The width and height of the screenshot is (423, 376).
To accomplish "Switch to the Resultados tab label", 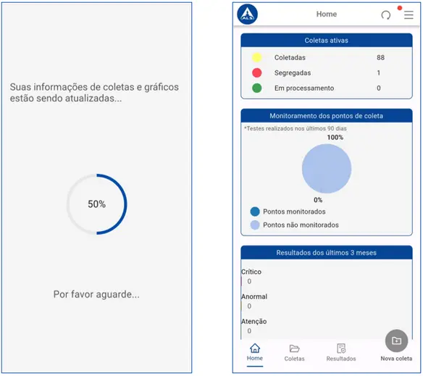I will tap(341, 359).
